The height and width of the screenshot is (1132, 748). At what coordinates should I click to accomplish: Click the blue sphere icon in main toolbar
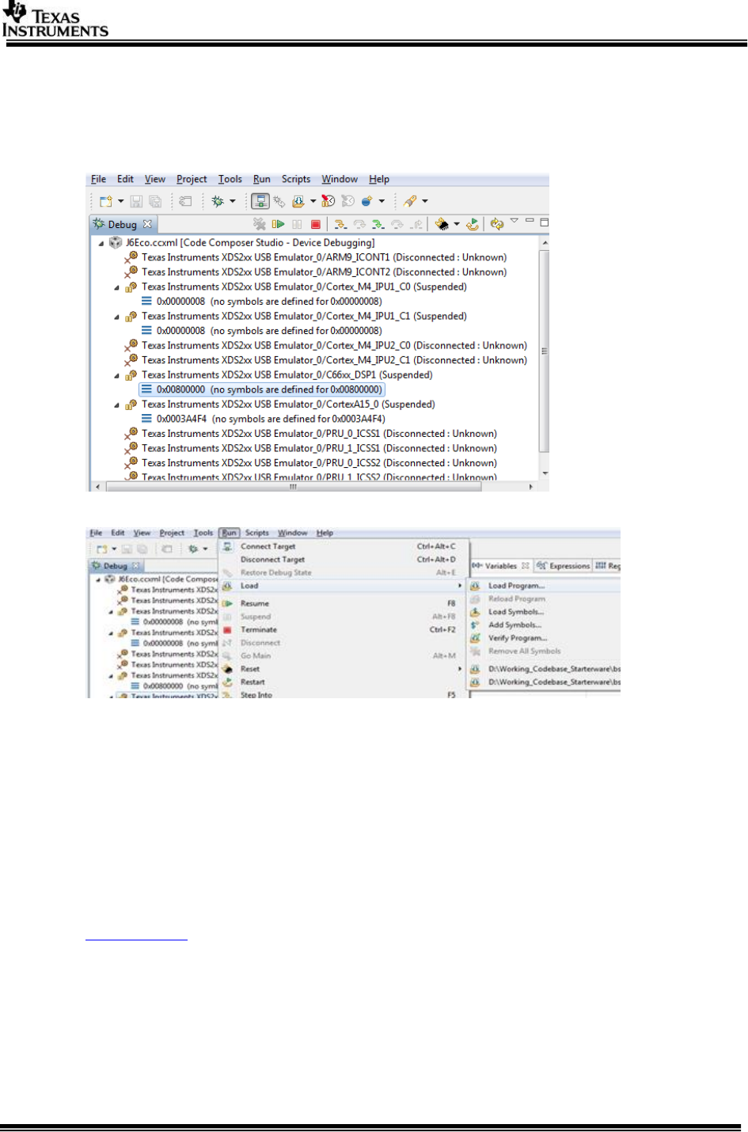click(367, 202)
